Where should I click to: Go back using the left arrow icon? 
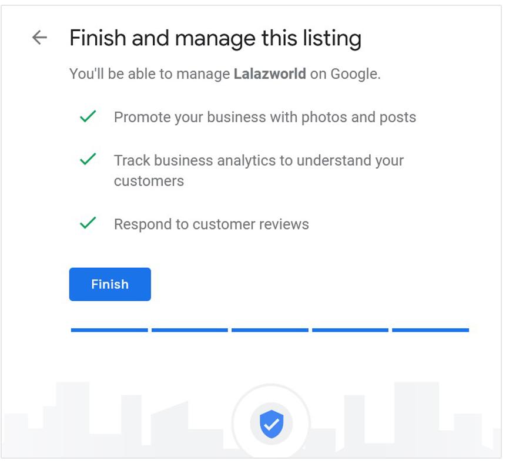click(40, 38)
